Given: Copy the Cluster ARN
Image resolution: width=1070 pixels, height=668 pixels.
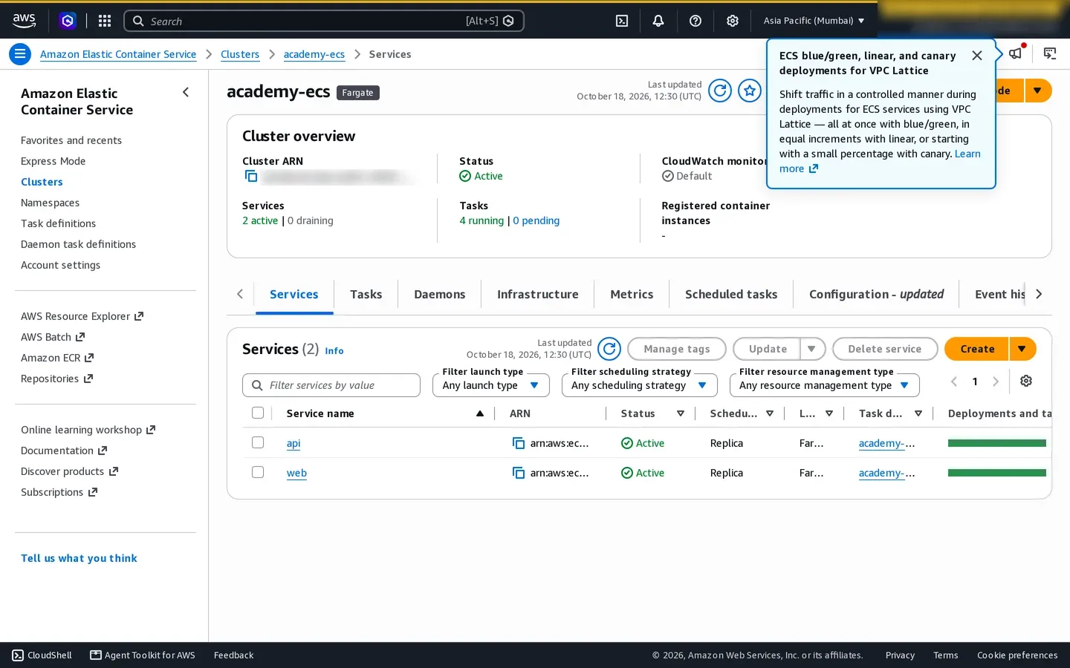Looking at the screenshot, I should tap(251, 176).
